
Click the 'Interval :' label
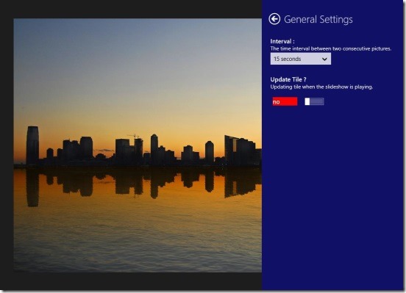(x=282, y=41)
